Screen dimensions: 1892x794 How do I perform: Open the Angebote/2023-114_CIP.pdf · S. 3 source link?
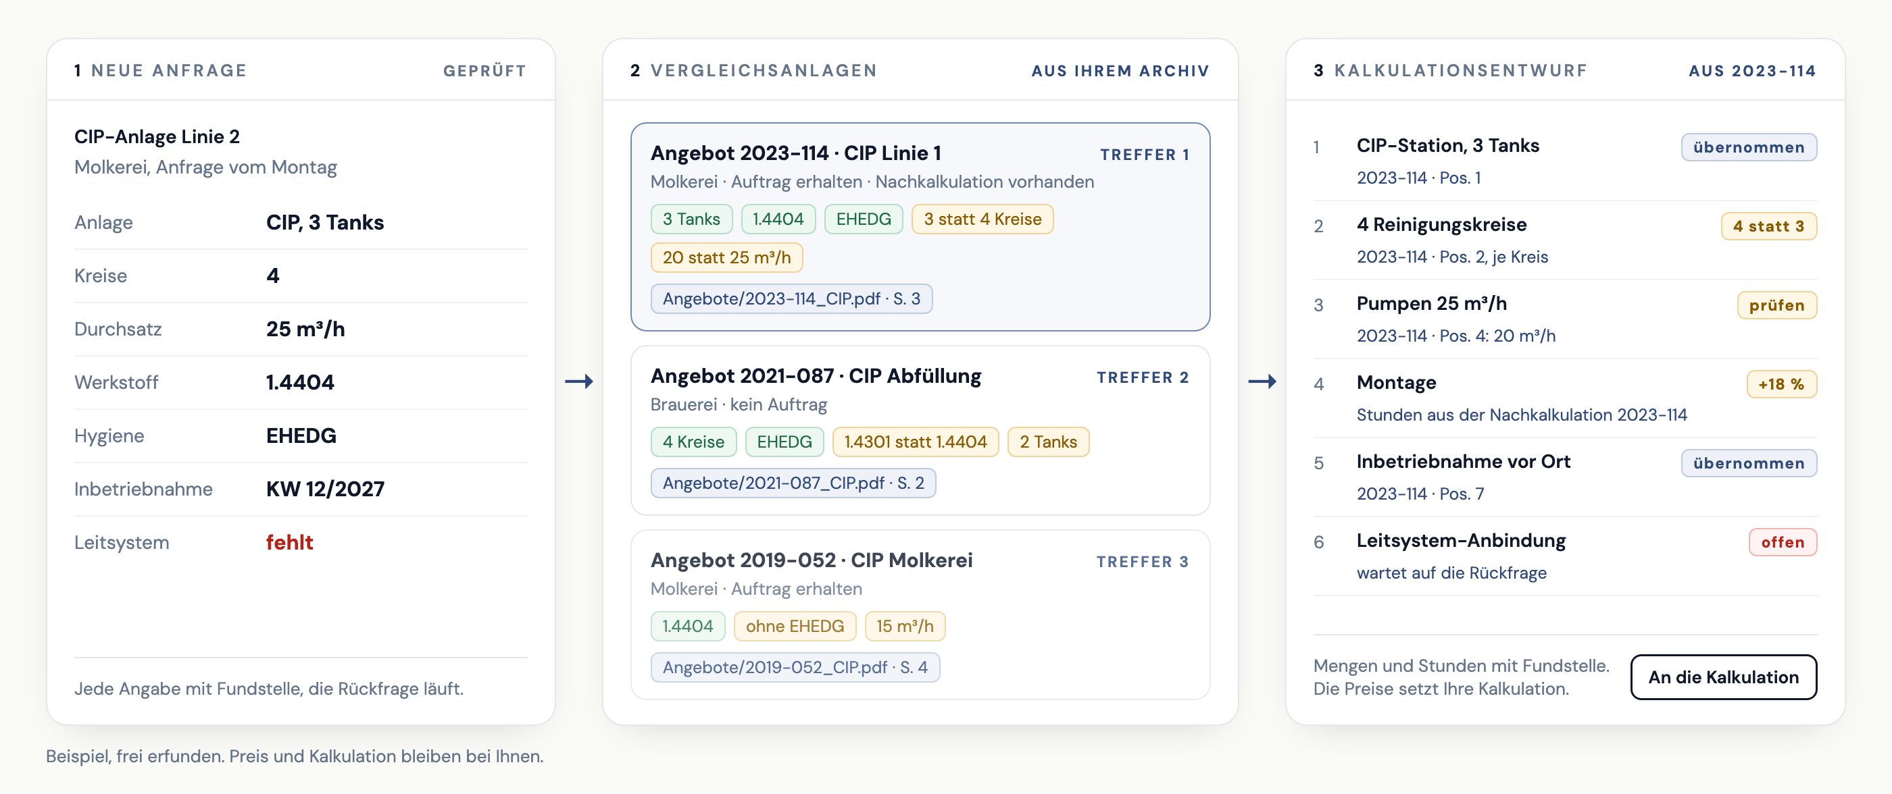(791, 298)
